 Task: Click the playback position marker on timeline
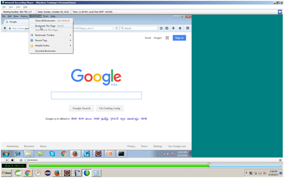click(209, 165)
